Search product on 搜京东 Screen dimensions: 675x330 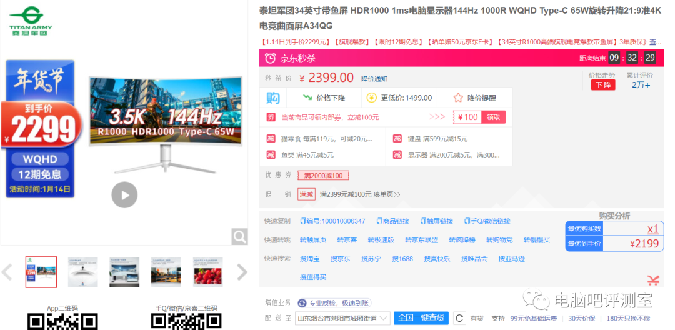pos(341,259)
